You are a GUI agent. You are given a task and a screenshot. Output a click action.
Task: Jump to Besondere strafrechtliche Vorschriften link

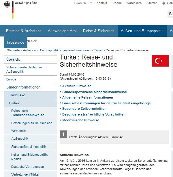94,114
